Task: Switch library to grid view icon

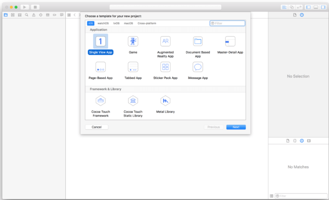Action: click(x=271, y=196)
